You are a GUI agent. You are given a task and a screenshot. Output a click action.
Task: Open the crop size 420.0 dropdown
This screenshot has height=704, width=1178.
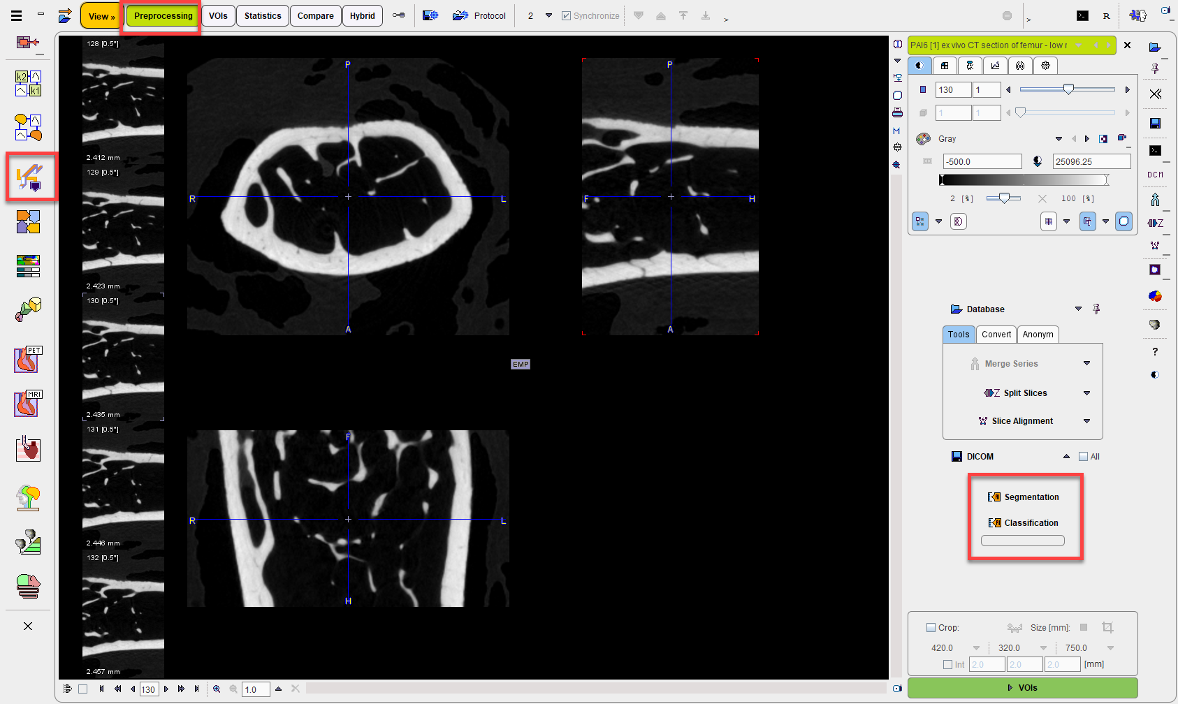976,648
